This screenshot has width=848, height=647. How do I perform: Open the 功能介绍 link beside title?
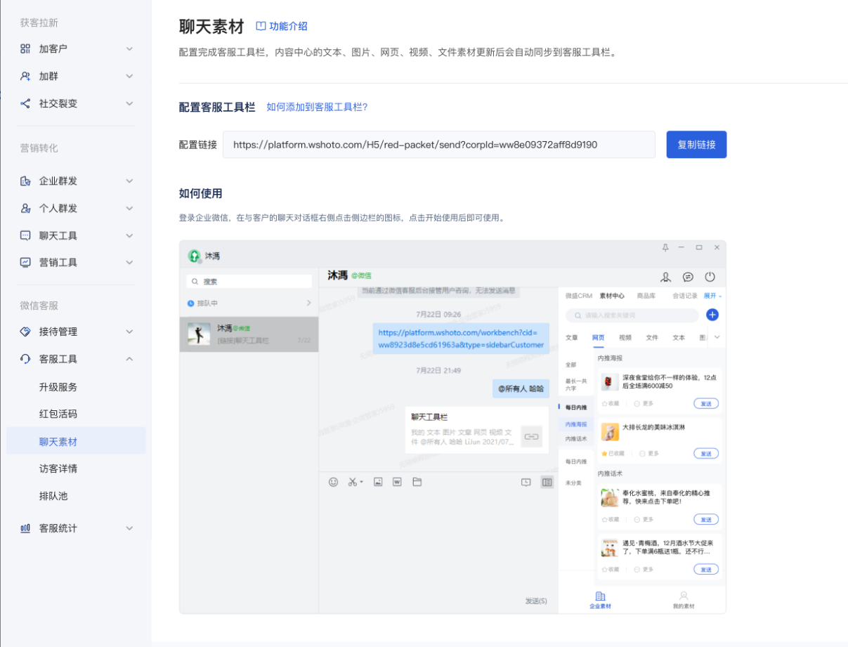click(282, 26)
